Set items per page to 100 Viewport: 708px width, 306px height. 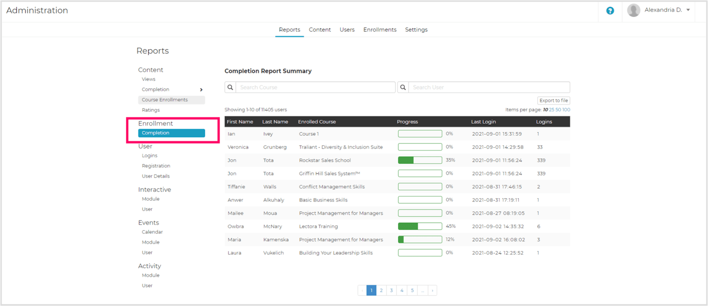tap(566, 110)
